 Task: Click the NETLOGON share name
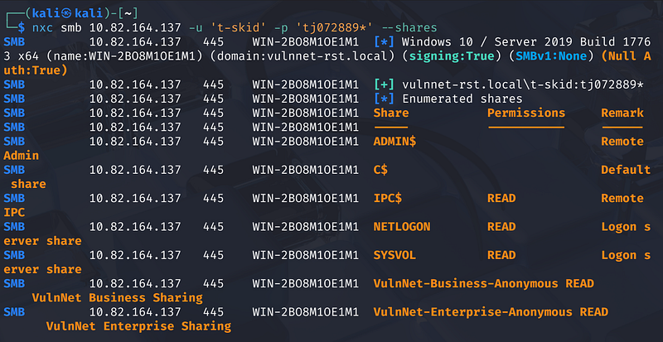[402, 226]
